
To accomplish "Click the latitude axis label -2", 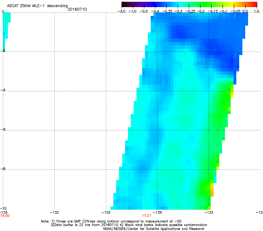I will coord(3,50).
